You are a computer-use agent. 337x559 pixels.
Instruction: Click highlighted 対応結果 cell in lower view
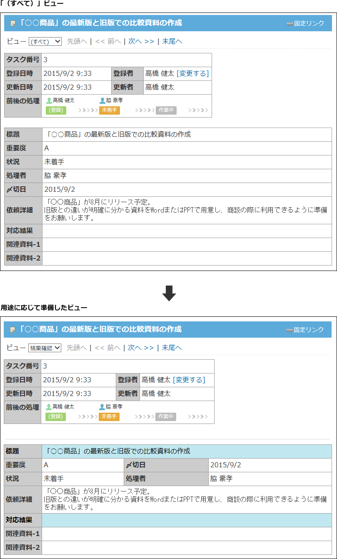tap(187, 520)
